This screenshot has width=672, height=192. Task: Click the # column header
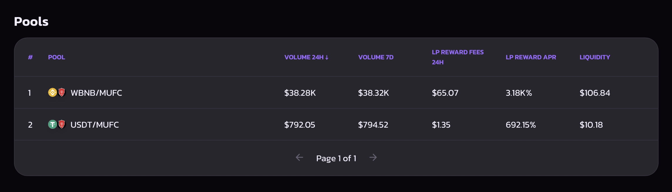(x=30, y=57)
